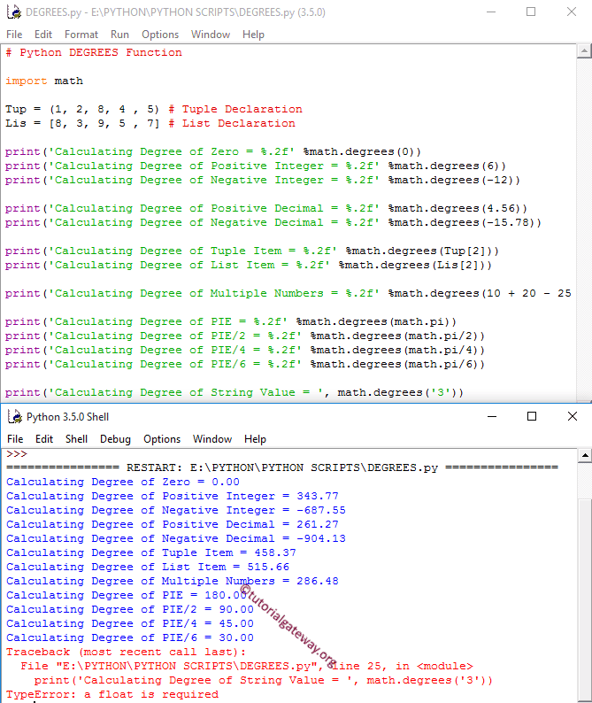Open Help menu in DEGREES.py editor window
Screen dimensions: 592x703
[x=253, y=35]
